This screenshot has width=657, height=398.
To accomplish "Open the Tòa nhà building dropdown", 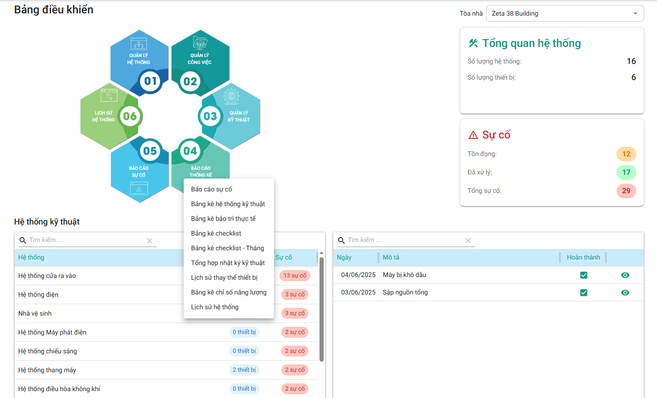I will (564, 13).
